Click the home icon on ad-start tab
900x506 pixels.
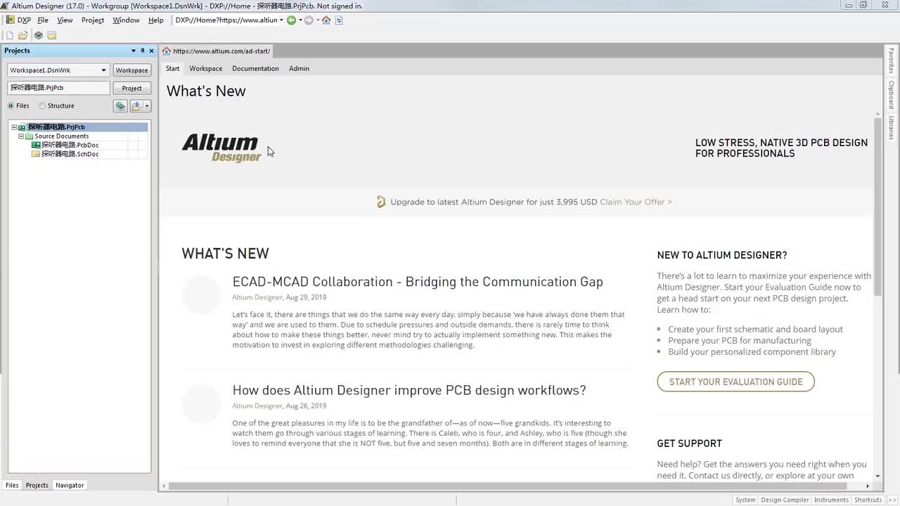(x=166, y=51)
